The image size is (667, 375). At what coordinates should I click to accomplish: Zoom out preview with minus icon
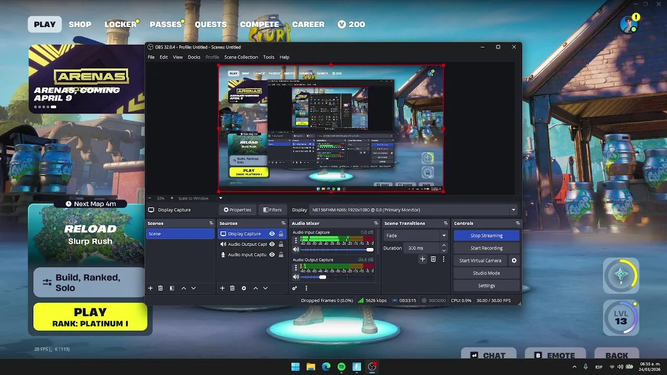pyautogui.click(x=150, y=198)
